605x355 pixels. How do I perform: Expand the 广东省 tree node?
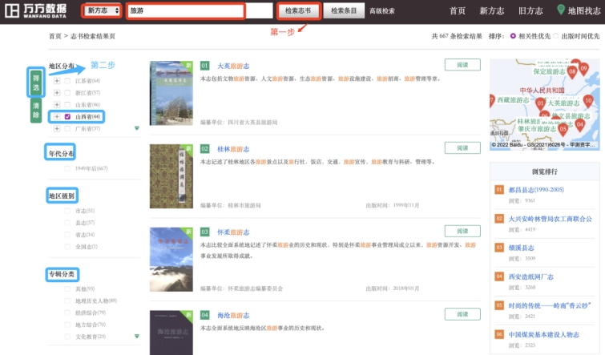[57, 128]
